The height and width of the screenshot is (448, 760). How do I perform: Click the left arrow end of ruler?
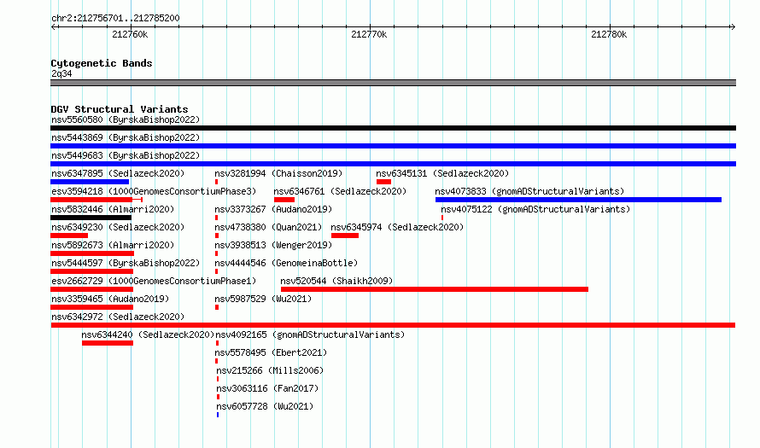pyautogui.click(x=53, y=27)
